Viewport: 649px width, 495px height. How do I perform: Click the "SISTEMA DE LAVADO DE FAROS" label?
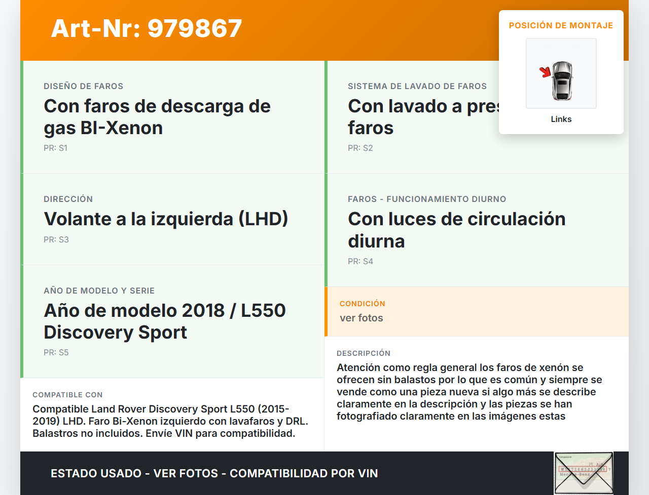(x=417, y=86)
